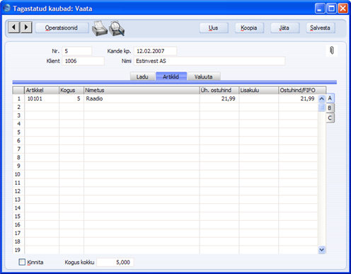The width and height of the screenshot is (351, 274).
Task: Switch to the Ladu tab
Action: coord(142,76)
